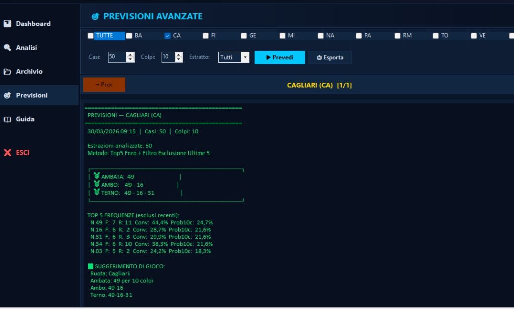This screenshot has height=309, width=514.
Task: Go to the Guida menu item
Action: 25,119
